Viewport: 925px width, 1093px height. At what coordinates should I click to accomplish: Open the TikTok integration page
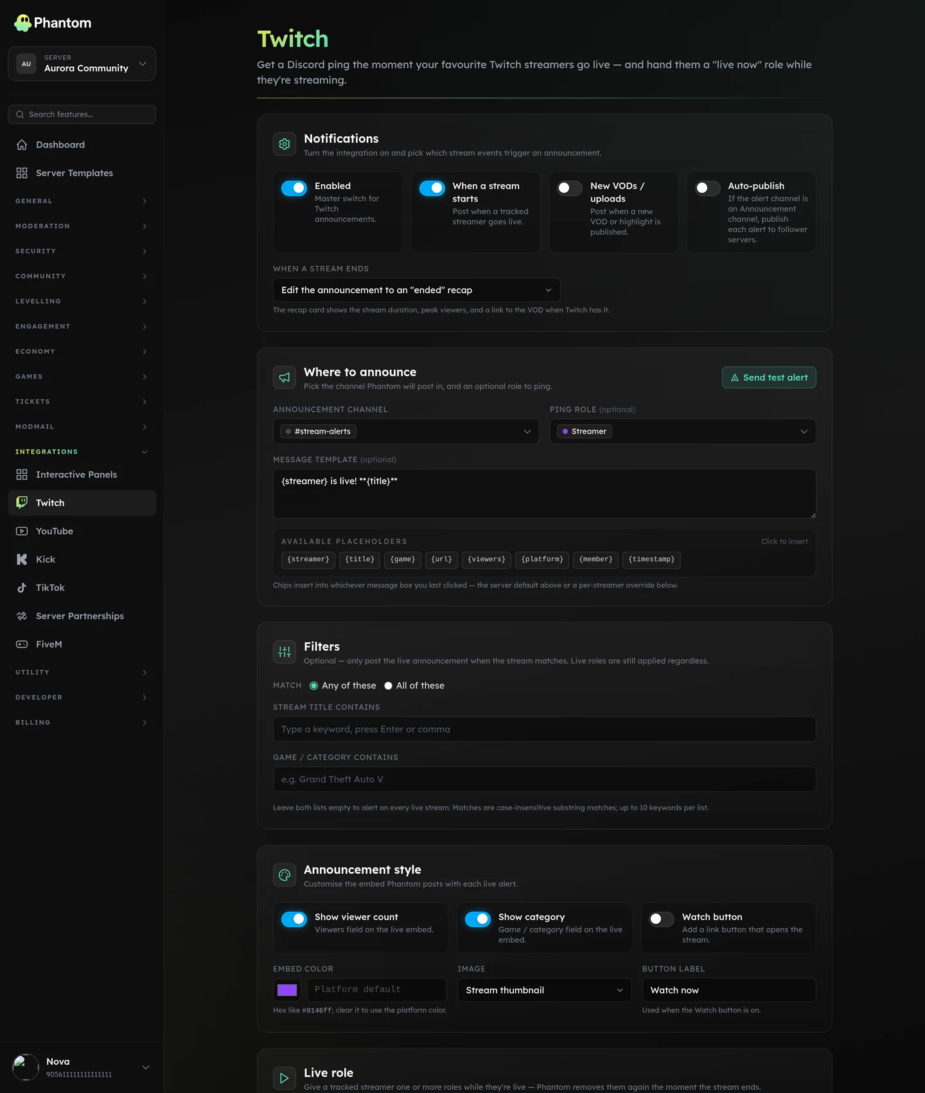pyautogui.click(x=82, y=588)
